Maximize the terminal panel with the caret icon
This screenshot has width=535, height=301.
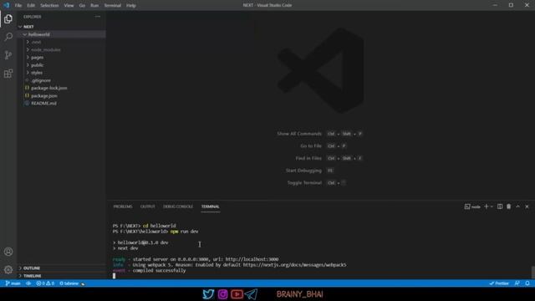[517, 207]
